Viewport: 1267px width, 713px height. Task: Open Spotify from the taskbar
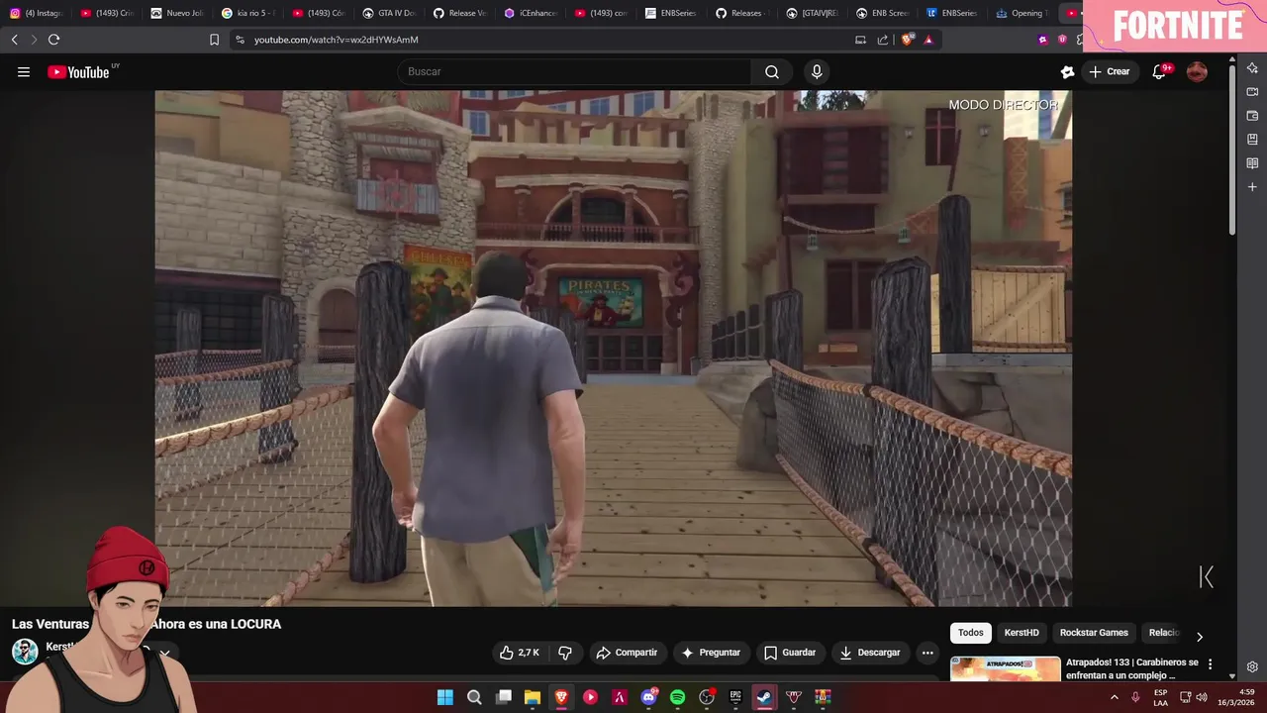[677, 697]
